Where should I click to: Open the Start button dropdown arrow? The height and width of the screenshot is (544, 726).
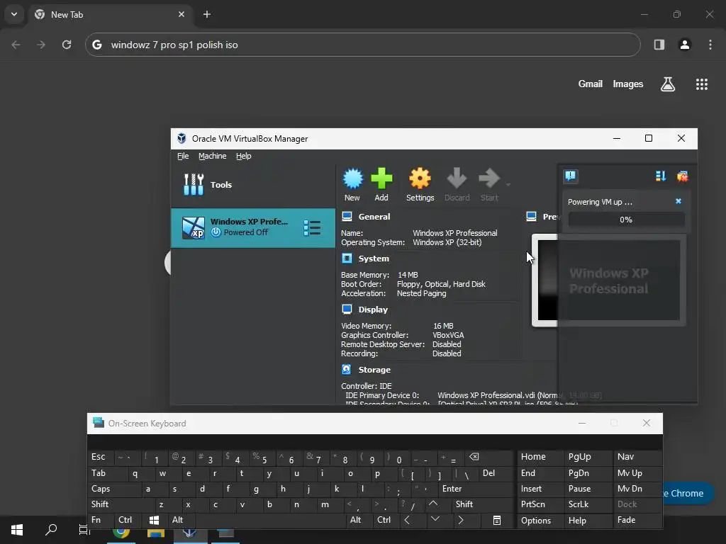pyautogui.click(x=508, y=185)
